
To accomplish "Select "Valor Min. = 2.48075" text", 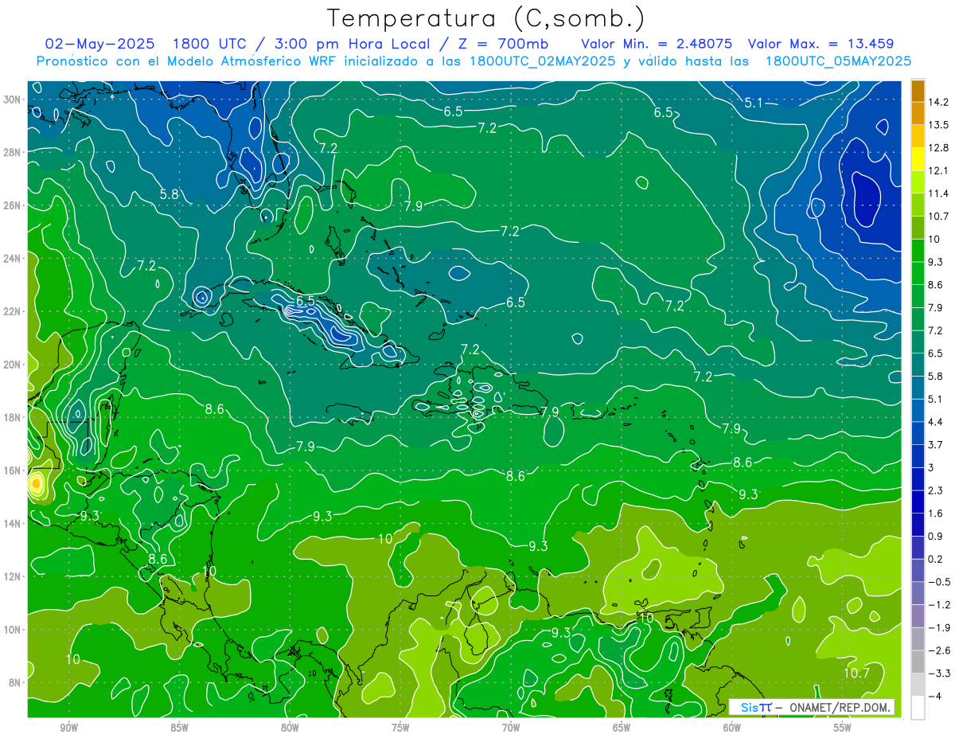I will click(657, 44).
